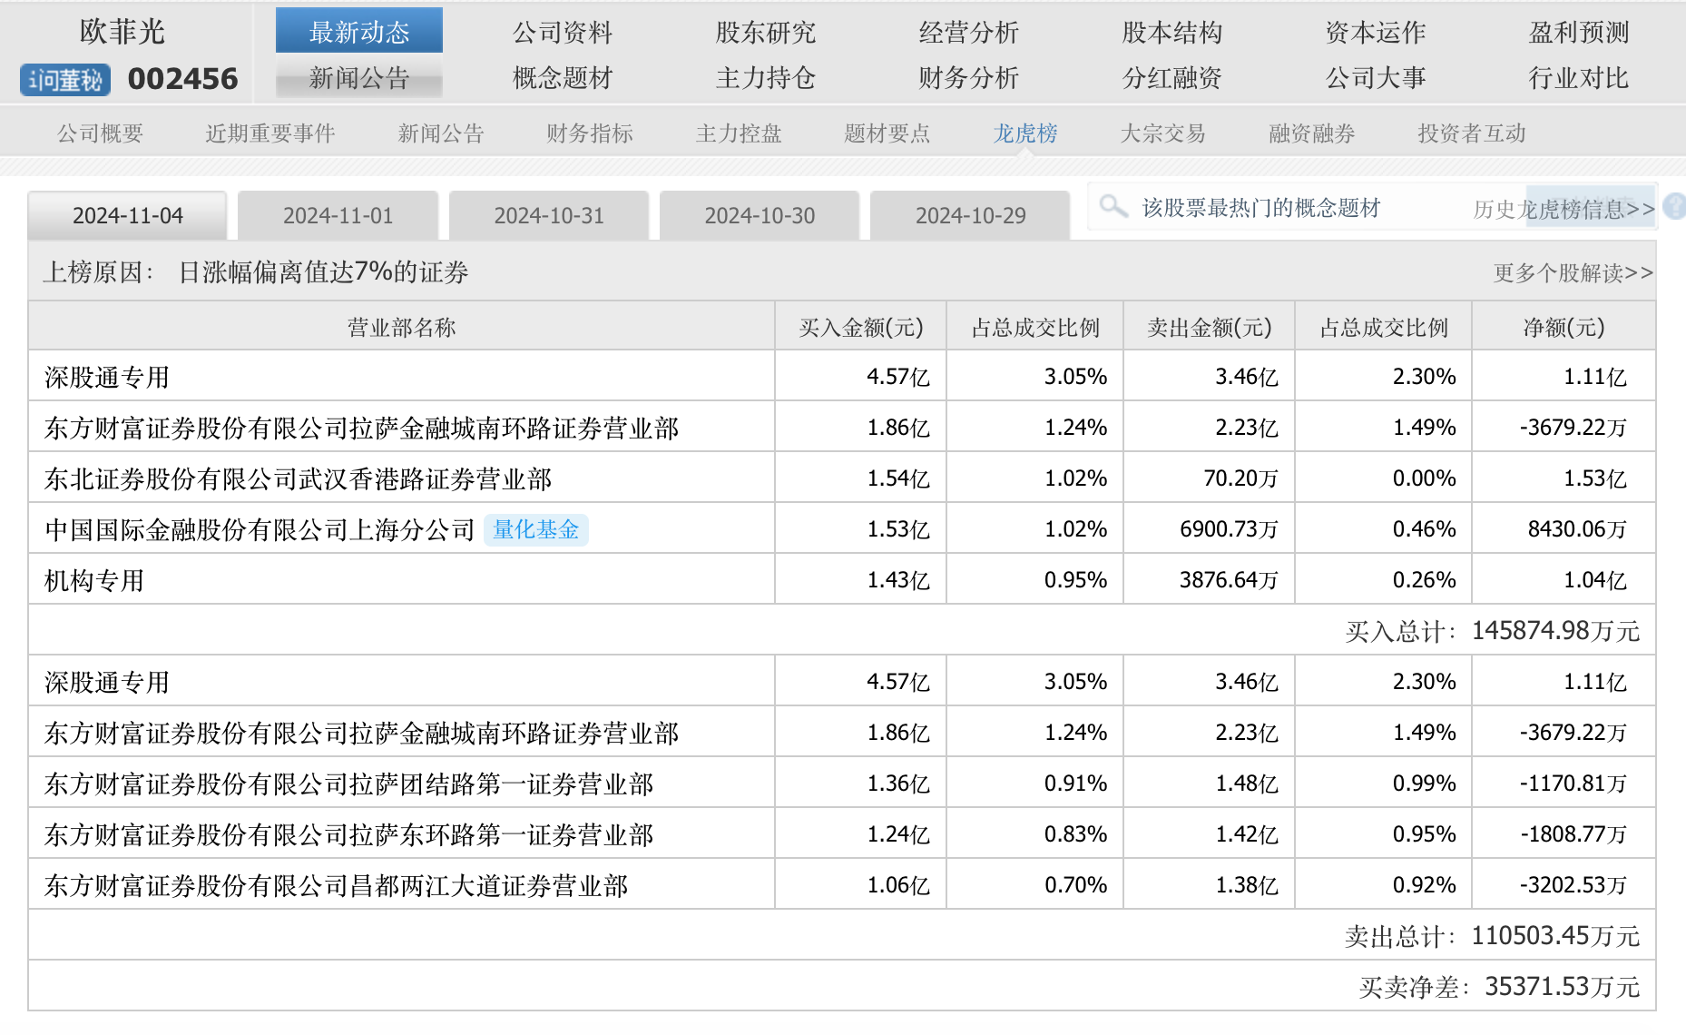Select 盈利预测 in navigation
The image size is (1686, 1035).
(1579, 33)
